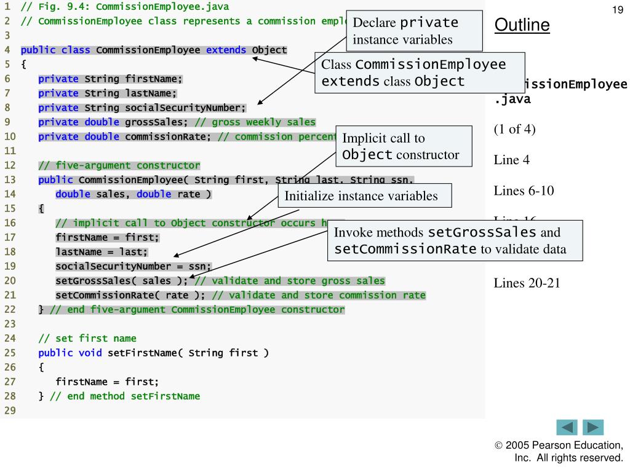Click the "// gross weekly sales" comment

[x=255, y=122]
